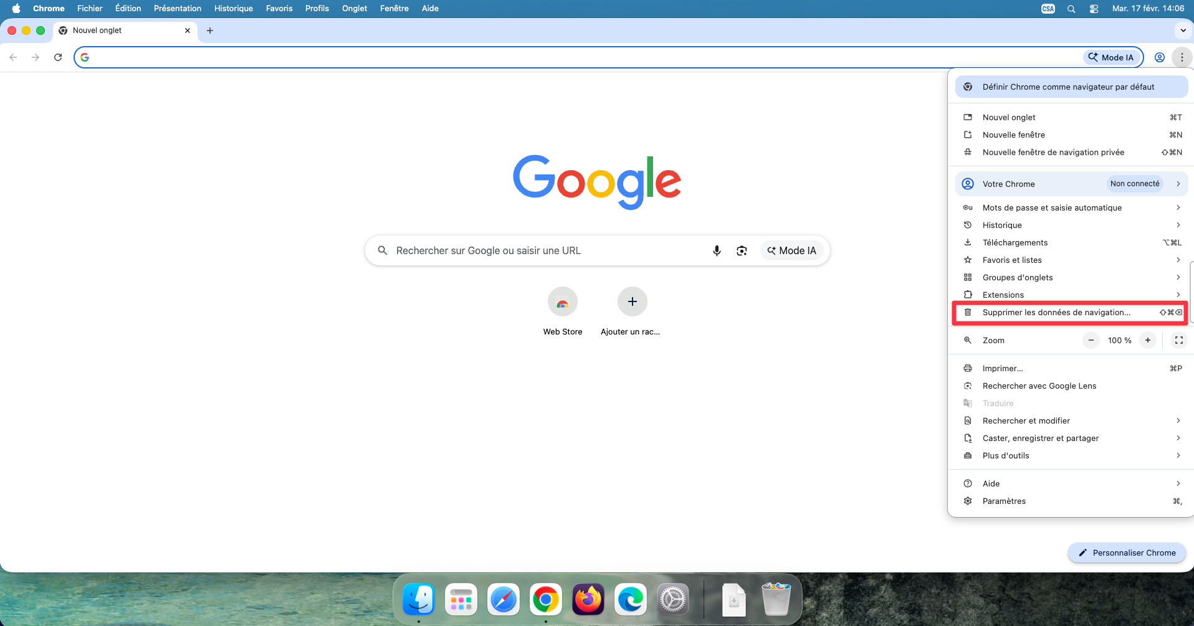Screen dimensions: 1194x626
Task: Click Personnaliser Chrome button
Action: click(x=1127, y=552)
